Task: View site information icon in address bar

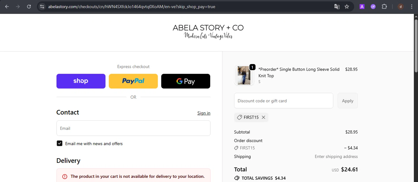Action: pos(42,6)
